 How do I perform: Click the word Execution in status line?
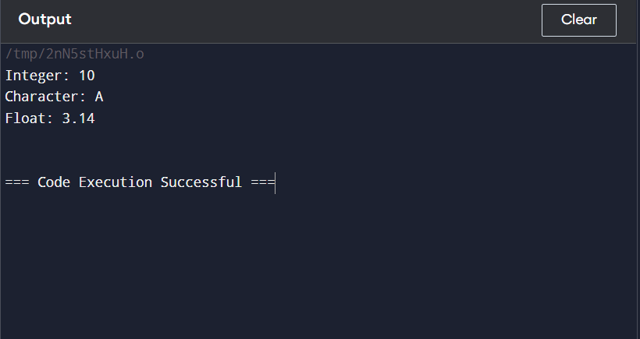click(x=116, y=182)
